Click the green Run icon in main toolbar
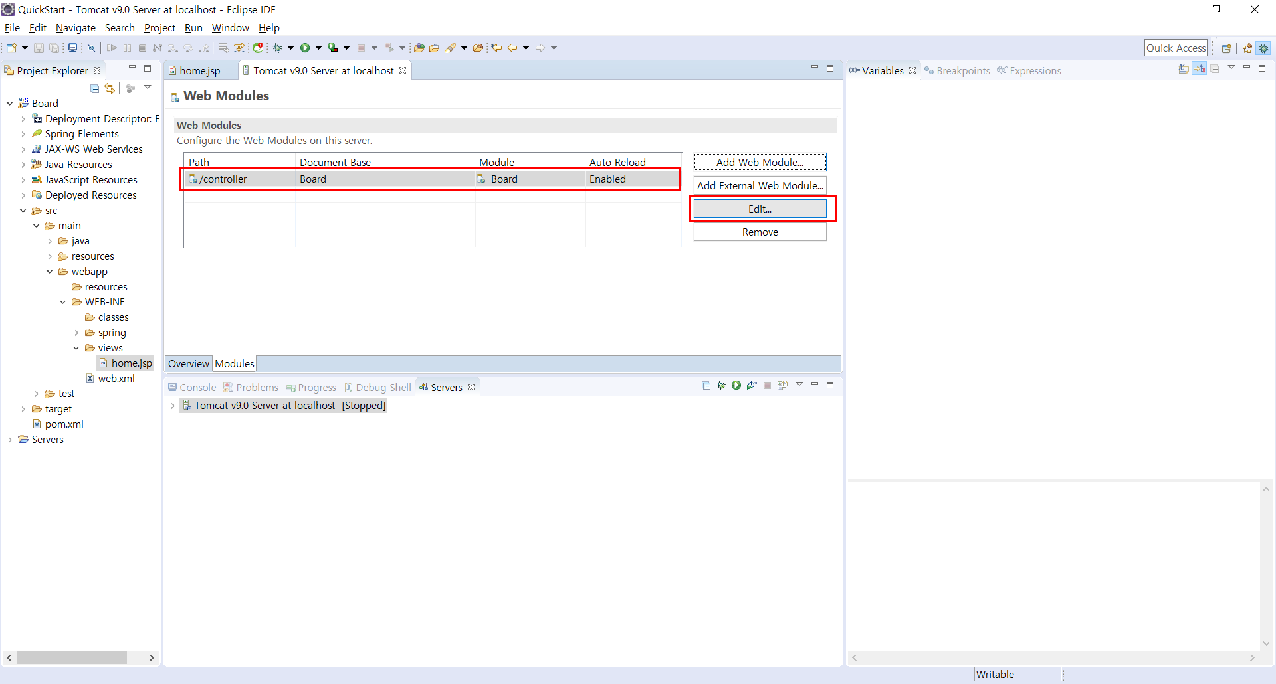The width and height of the screenshot is (1276, 684). [x=305, y=48]
